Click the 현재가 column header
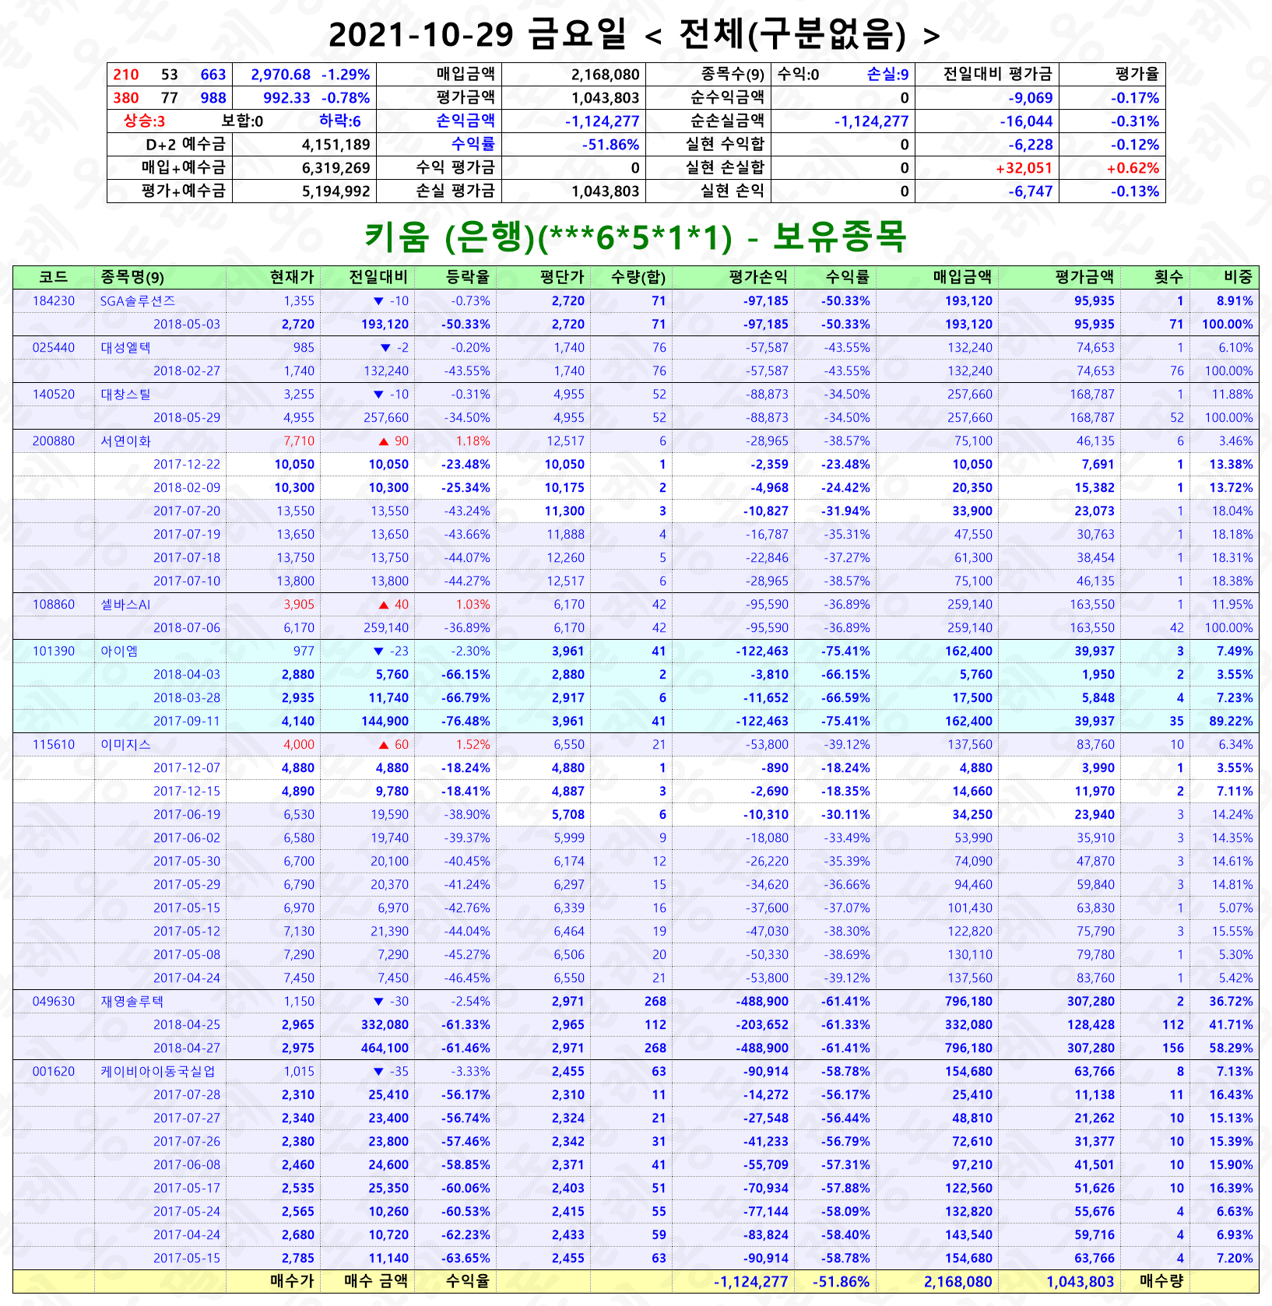This screenshot has height=1306, width=1272. click(x=292, y=277)
